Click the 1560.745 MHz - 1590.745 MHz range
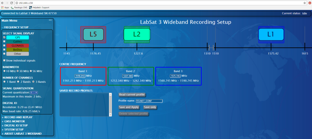This screenshot has height=139, width=312. pyautogui.click(x=178, y=80)
